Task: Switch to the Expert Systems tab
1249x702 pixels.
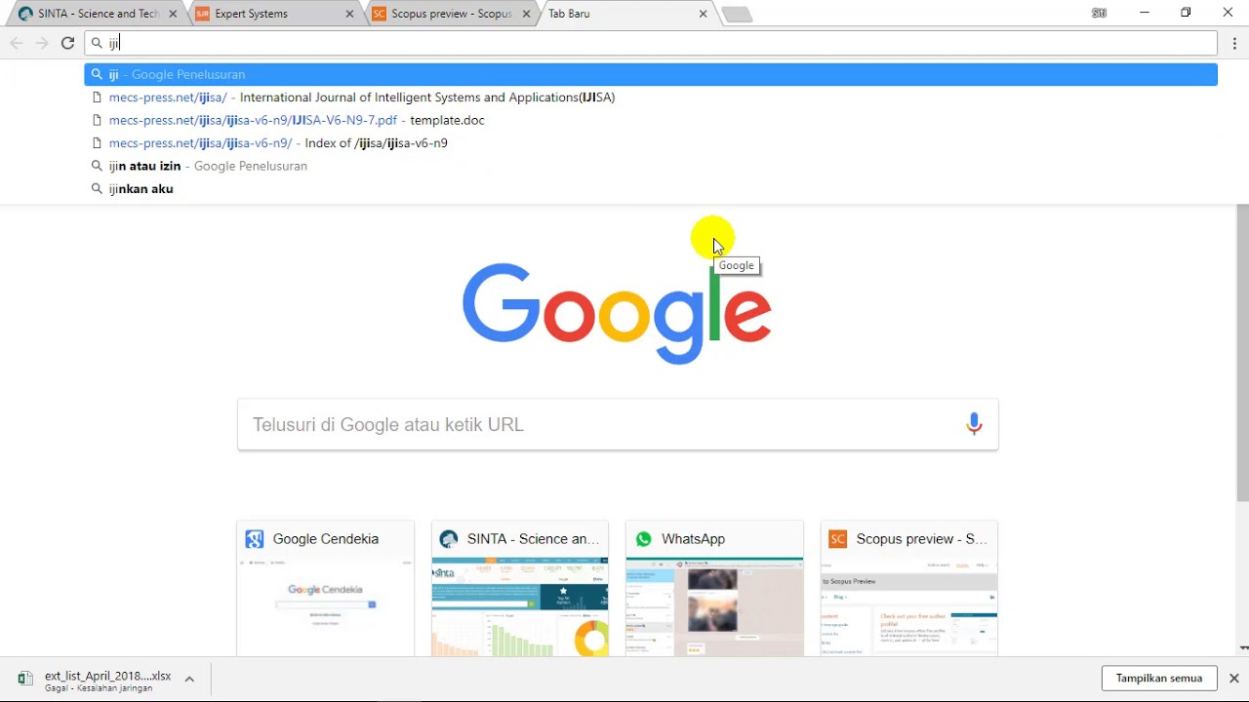Action: pyautogui.click(x=271, y=14)
